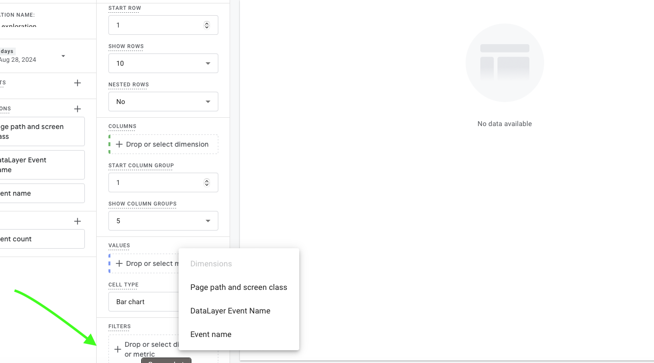
Task: Click the plus icon to add a metric
Action: 77,221
